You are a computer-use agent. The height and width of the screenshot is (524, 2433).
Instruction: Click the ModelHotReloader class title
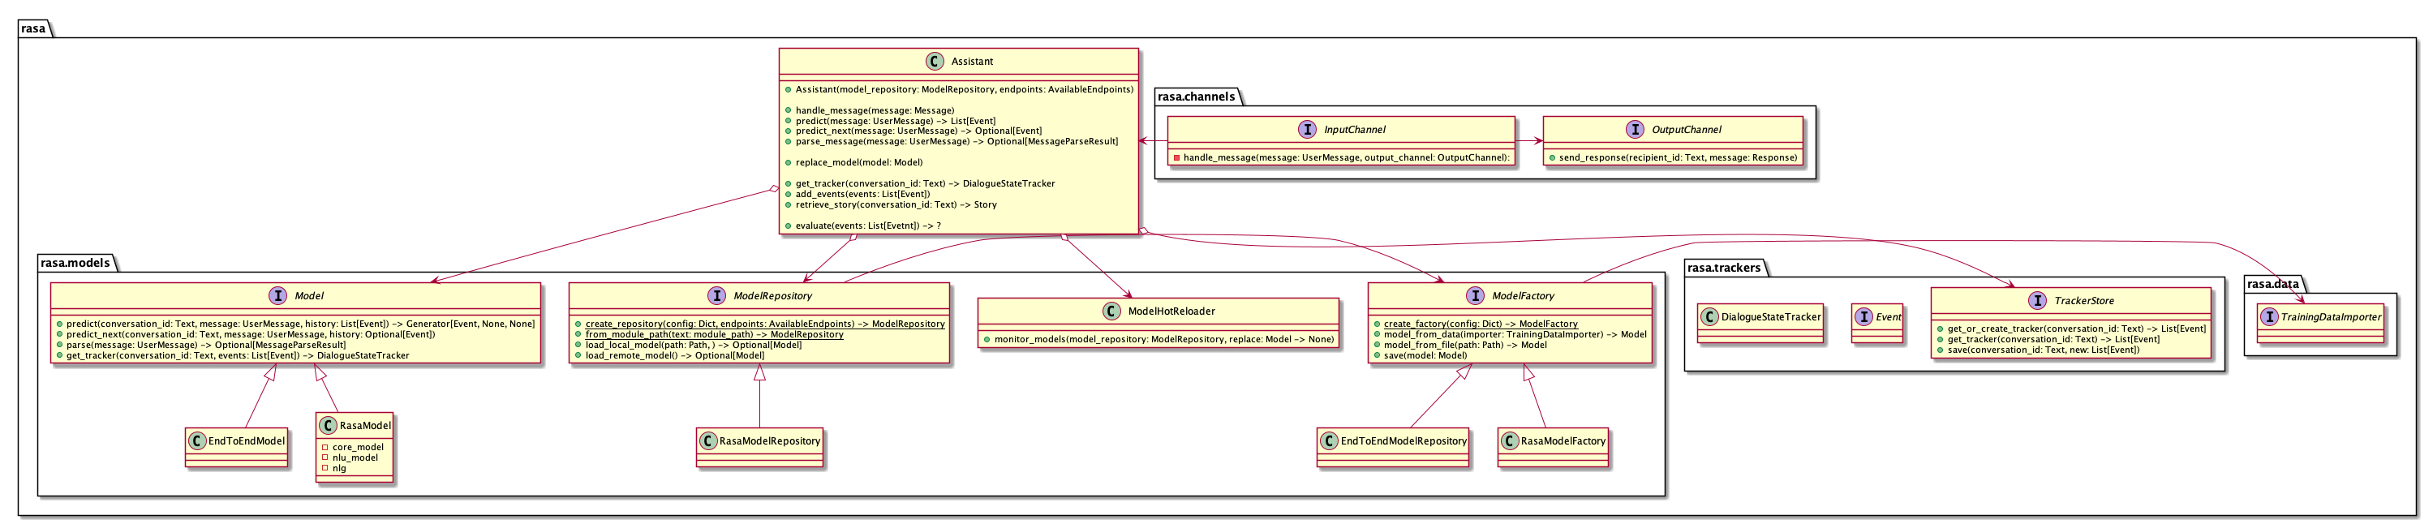click(1171, 311)
